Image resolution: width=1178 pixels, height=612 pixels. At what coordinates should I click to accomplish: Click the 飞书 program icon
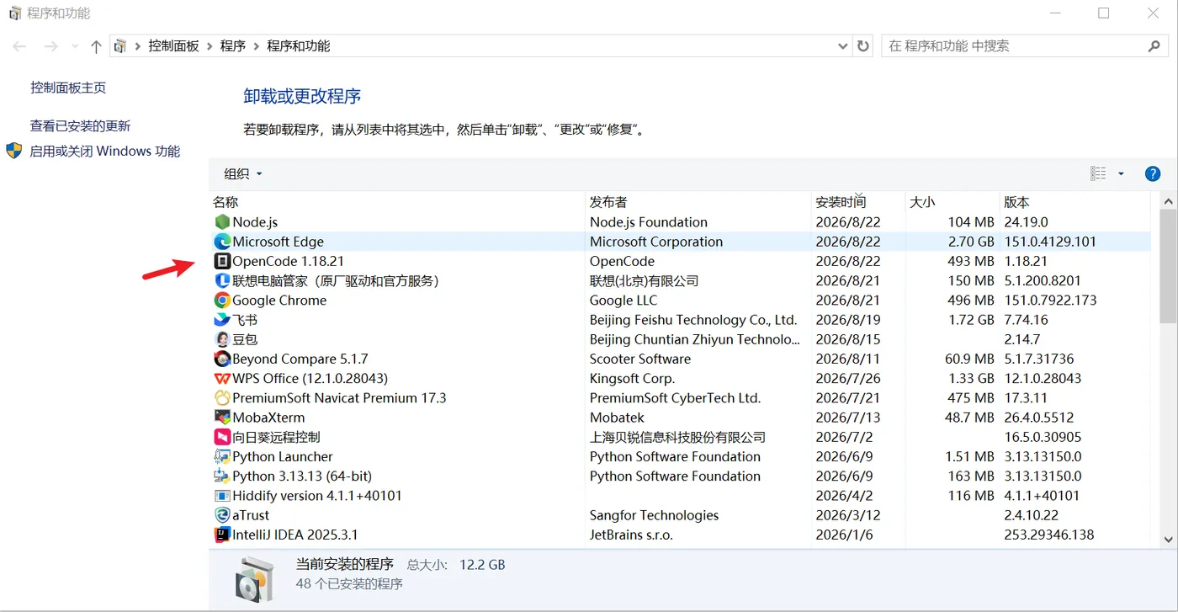click(x=222, y=320)
